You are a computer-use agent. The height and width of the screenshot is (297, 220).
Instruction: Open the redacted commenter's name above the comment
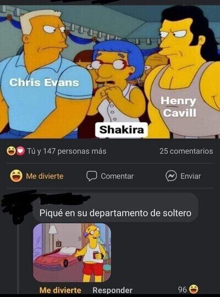pyautogui.click(x=64, y=200)
